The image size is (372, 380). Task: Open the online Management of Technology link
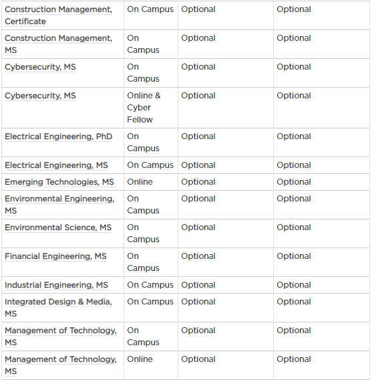click(x=61, y=365)
